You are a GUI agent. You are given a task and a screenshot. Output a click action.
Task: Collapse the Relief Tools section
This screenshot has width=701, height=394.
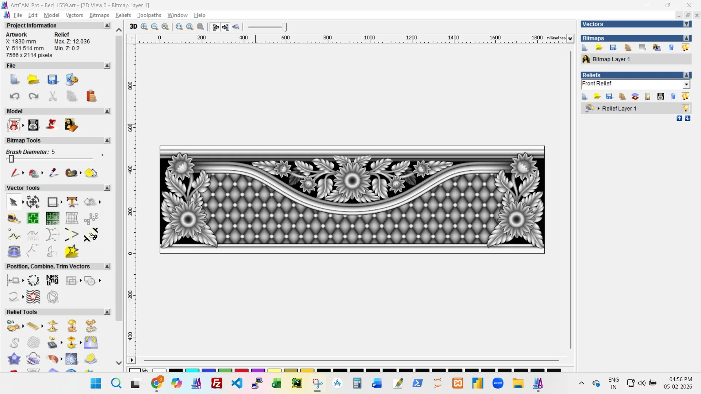[x=107, y=312]
